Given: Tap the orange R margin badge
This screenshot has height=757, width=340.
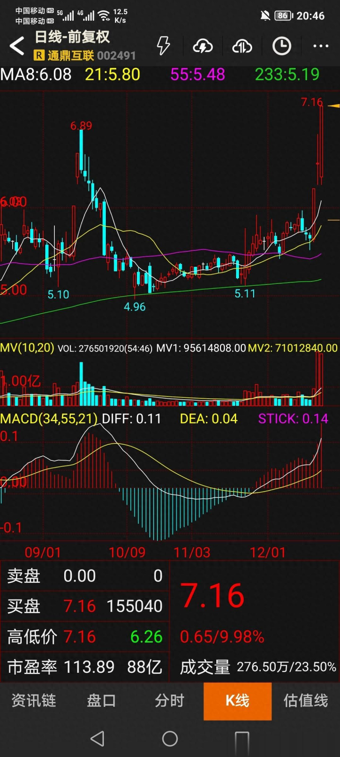Looking at the screenshot, I should coord(39,56).
